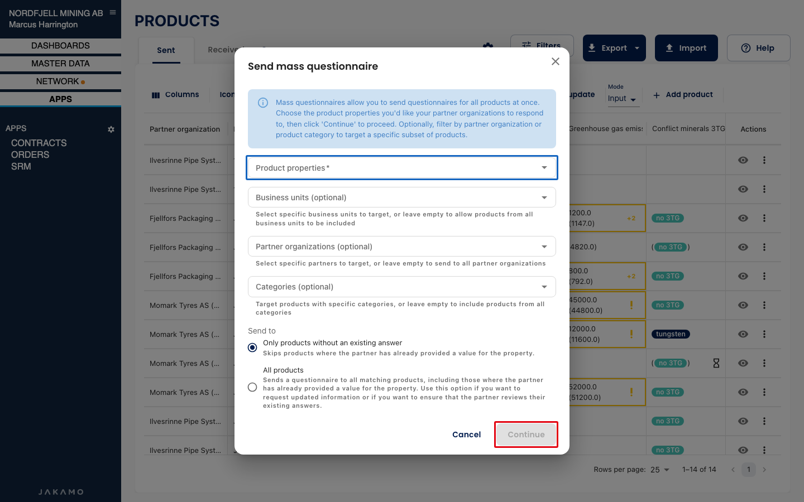804x502 pixels.
Task: Open actions menu for first Fjellfors Packaging row
Action: (x=764, y=218)
